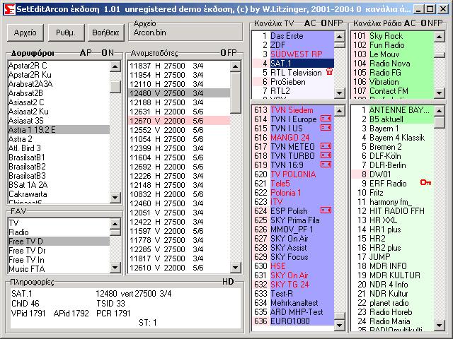Click SetEditArcon app icon in title bar
The height and width of the screenshot is (339, 453).
[9, 9]
